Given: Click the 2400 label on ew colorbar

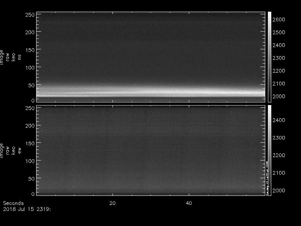Looking at the screenshot, I should (279, 120).
